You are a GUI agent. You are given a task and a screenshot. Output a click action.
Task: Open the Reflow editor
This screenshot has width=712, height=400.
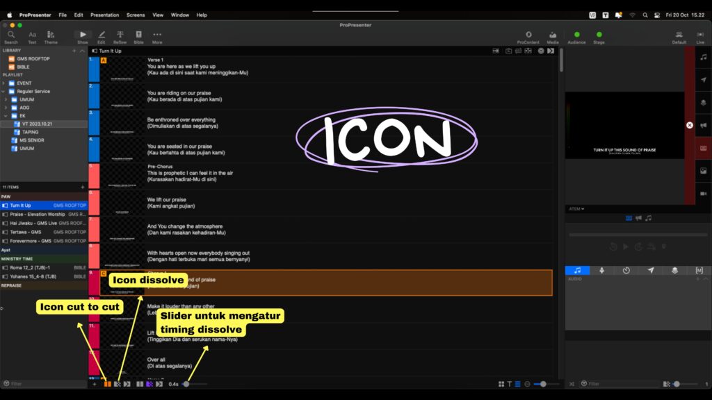click(120, 37)
